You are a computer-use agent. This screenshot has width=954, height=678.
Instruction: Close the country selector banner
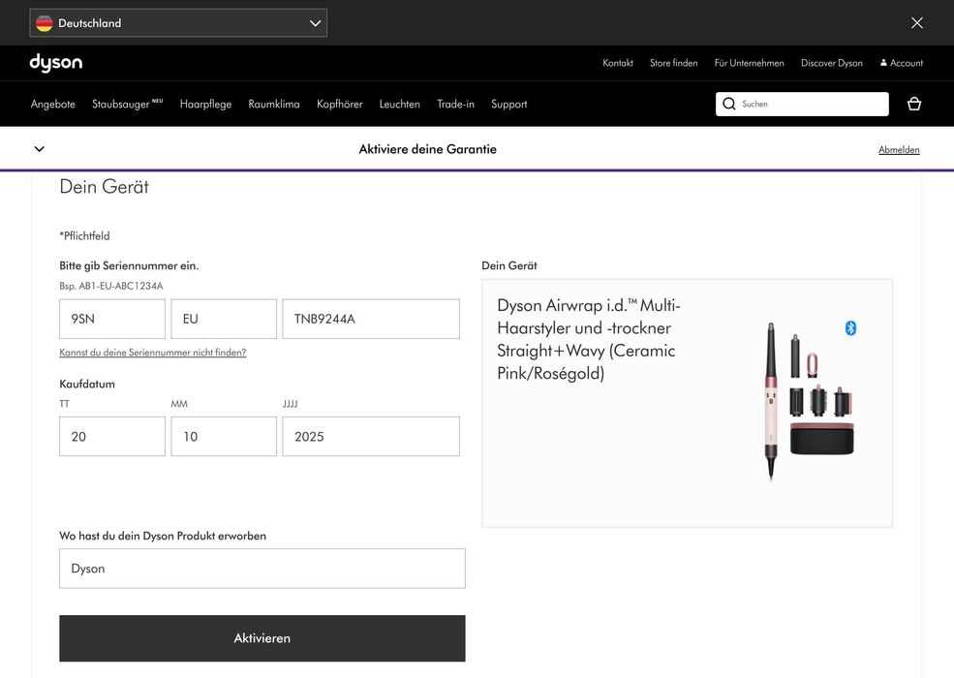tap(916, 22)
